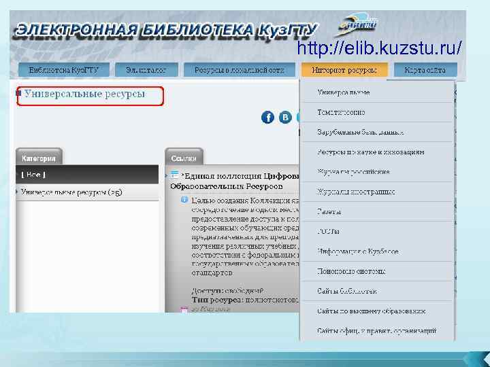Open Универсальные ресурсы (25) category
Viewport: 490px width, 367px height.
(x=71, y=192)
